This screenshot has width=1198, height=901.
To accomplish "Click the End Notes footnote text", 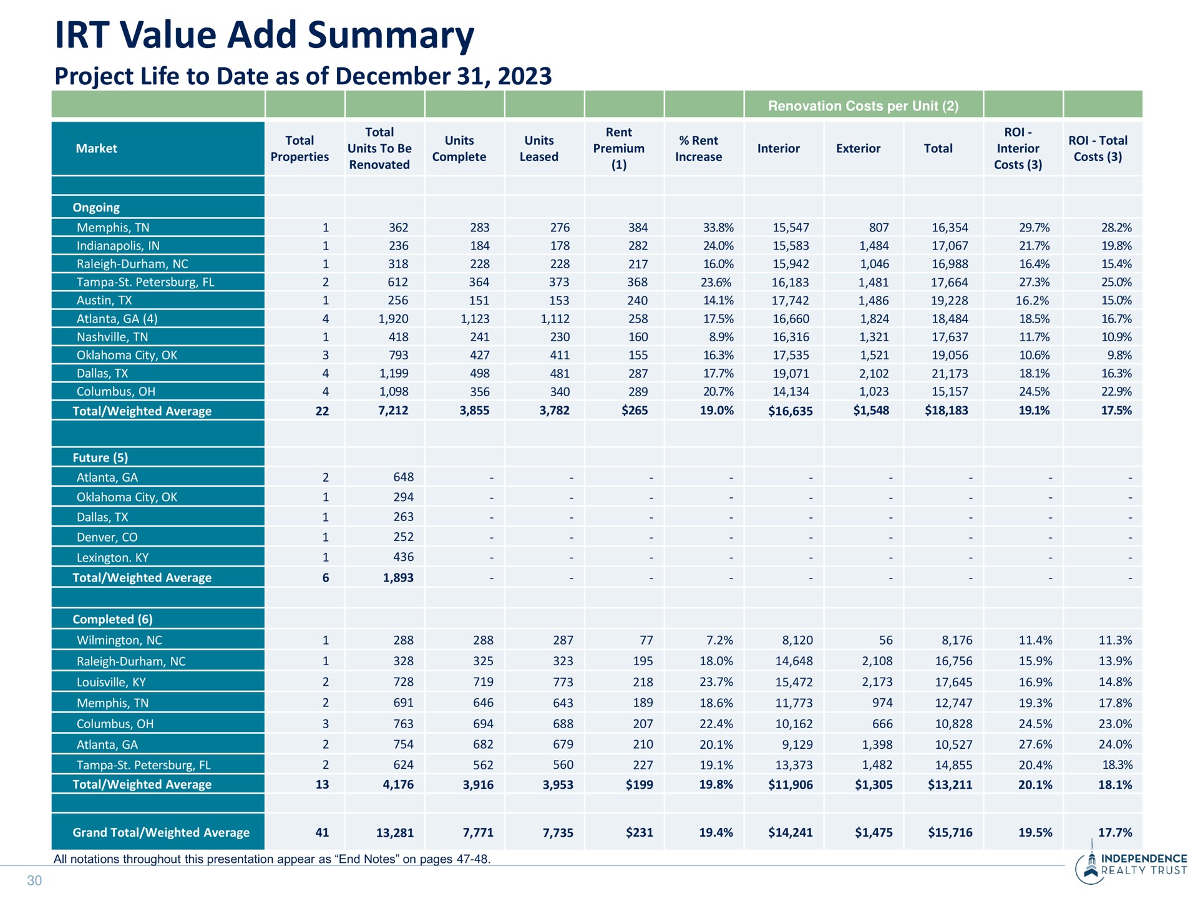I will click(272, 859).
